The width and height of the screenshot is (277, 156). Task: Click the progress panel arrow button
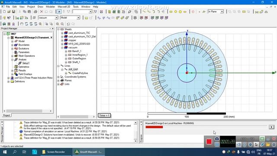coord(271,127)
